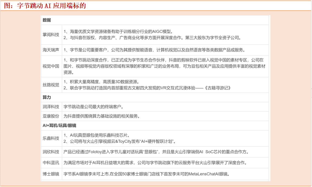Click the company name '润欣科技'
The height and width of the screenshot is (187, 312).
(51, 152)
